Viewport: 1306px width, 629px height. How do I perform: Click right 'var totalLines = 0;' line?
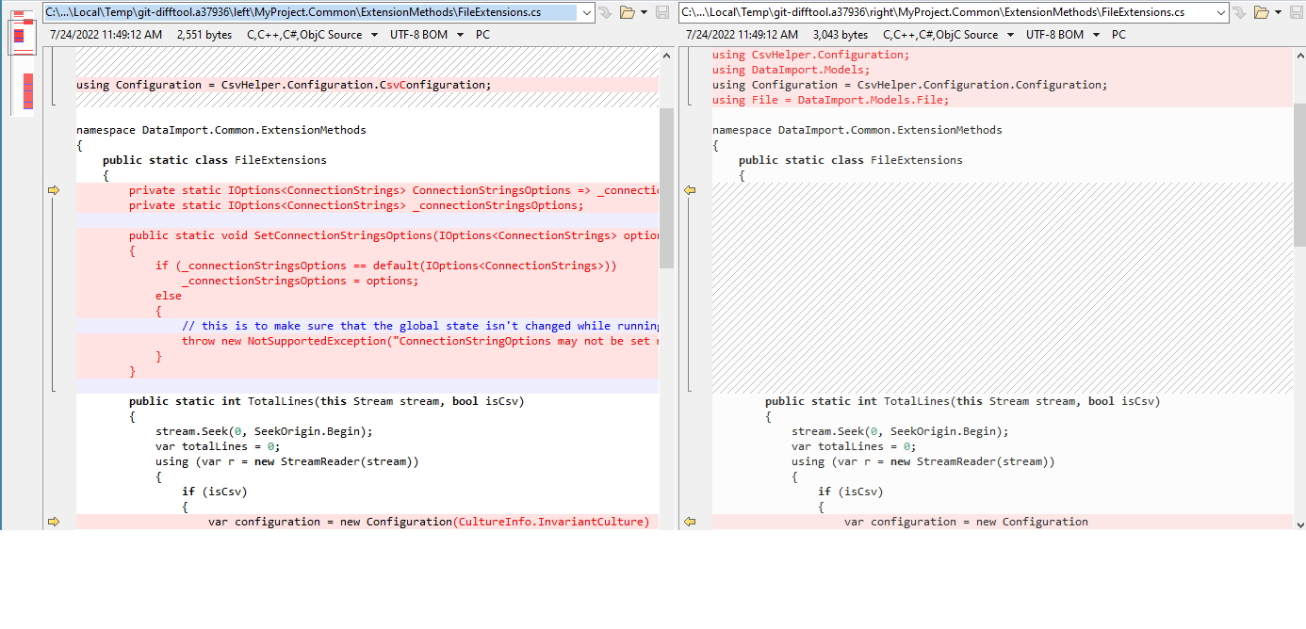(x=854, y=446)
